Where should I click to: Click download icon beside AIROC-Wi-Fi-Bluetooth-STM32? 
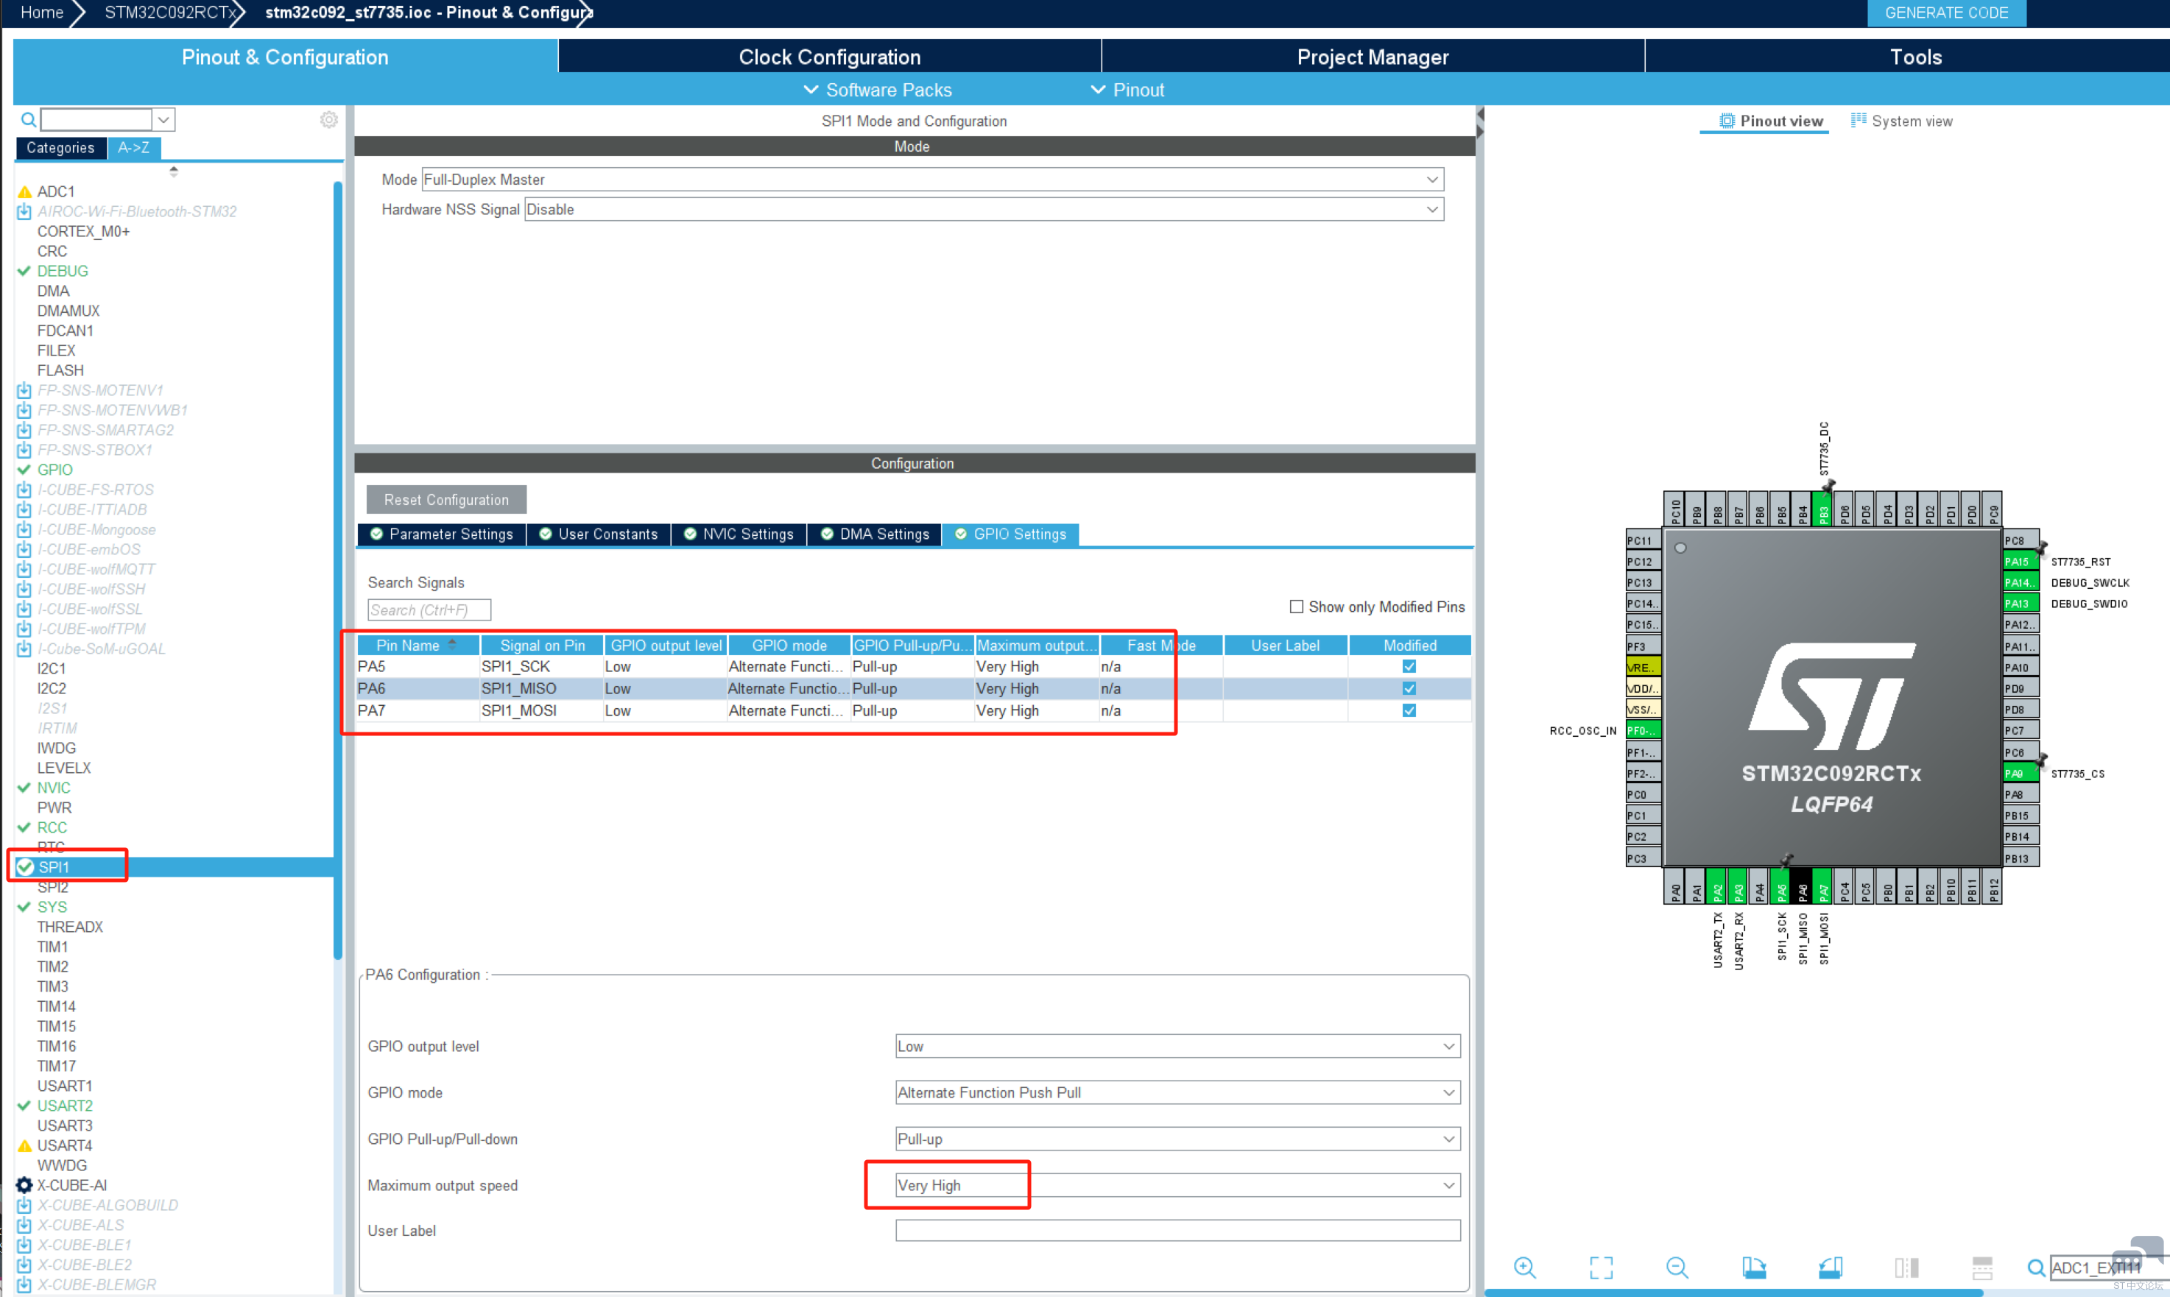tap(24, 211)
